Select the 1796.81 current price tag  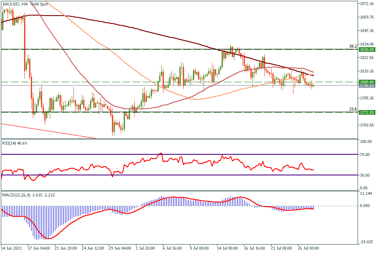coord(366,86)
